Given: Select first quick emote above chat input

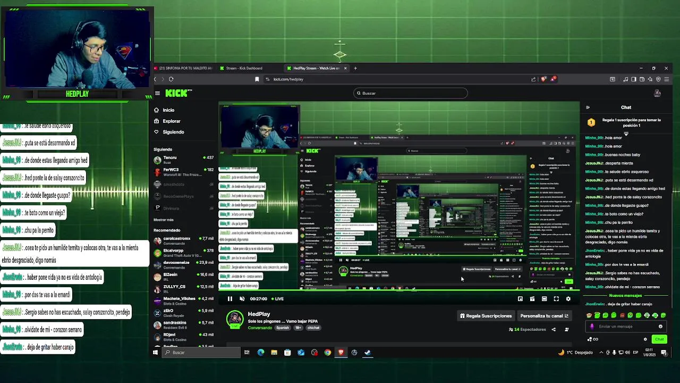Looking at the screenshot, I should click(589, 315).
